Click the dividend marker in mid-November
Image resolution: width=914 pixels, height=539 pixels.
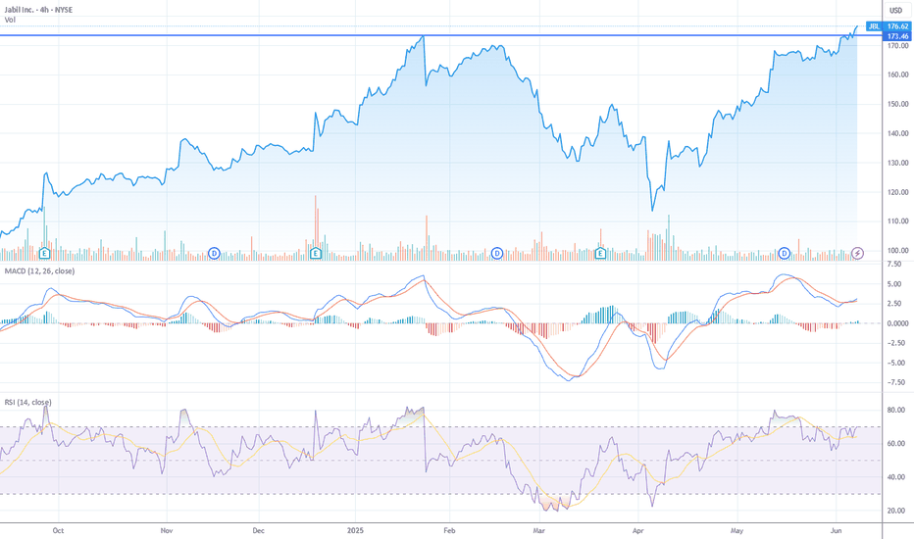coord(214,253)
